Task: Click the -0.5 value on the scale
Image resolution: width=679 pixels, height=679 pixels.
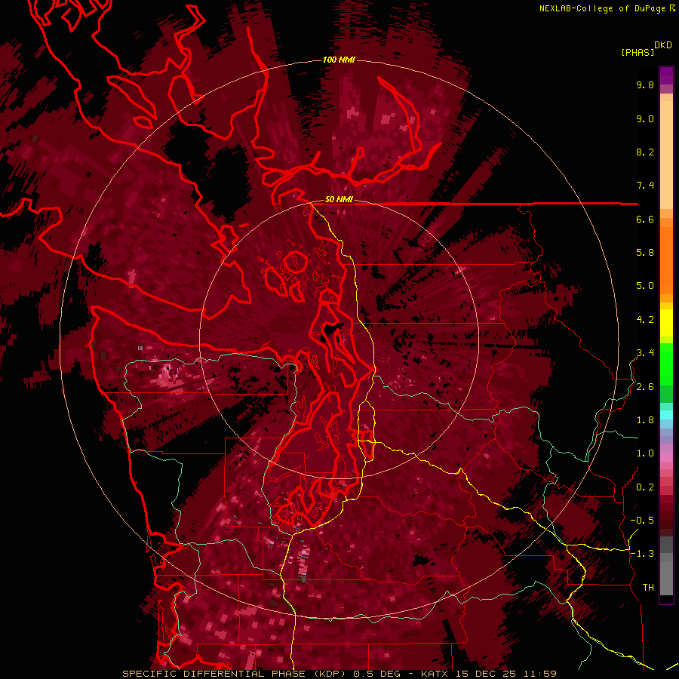Action: (642, 521)
